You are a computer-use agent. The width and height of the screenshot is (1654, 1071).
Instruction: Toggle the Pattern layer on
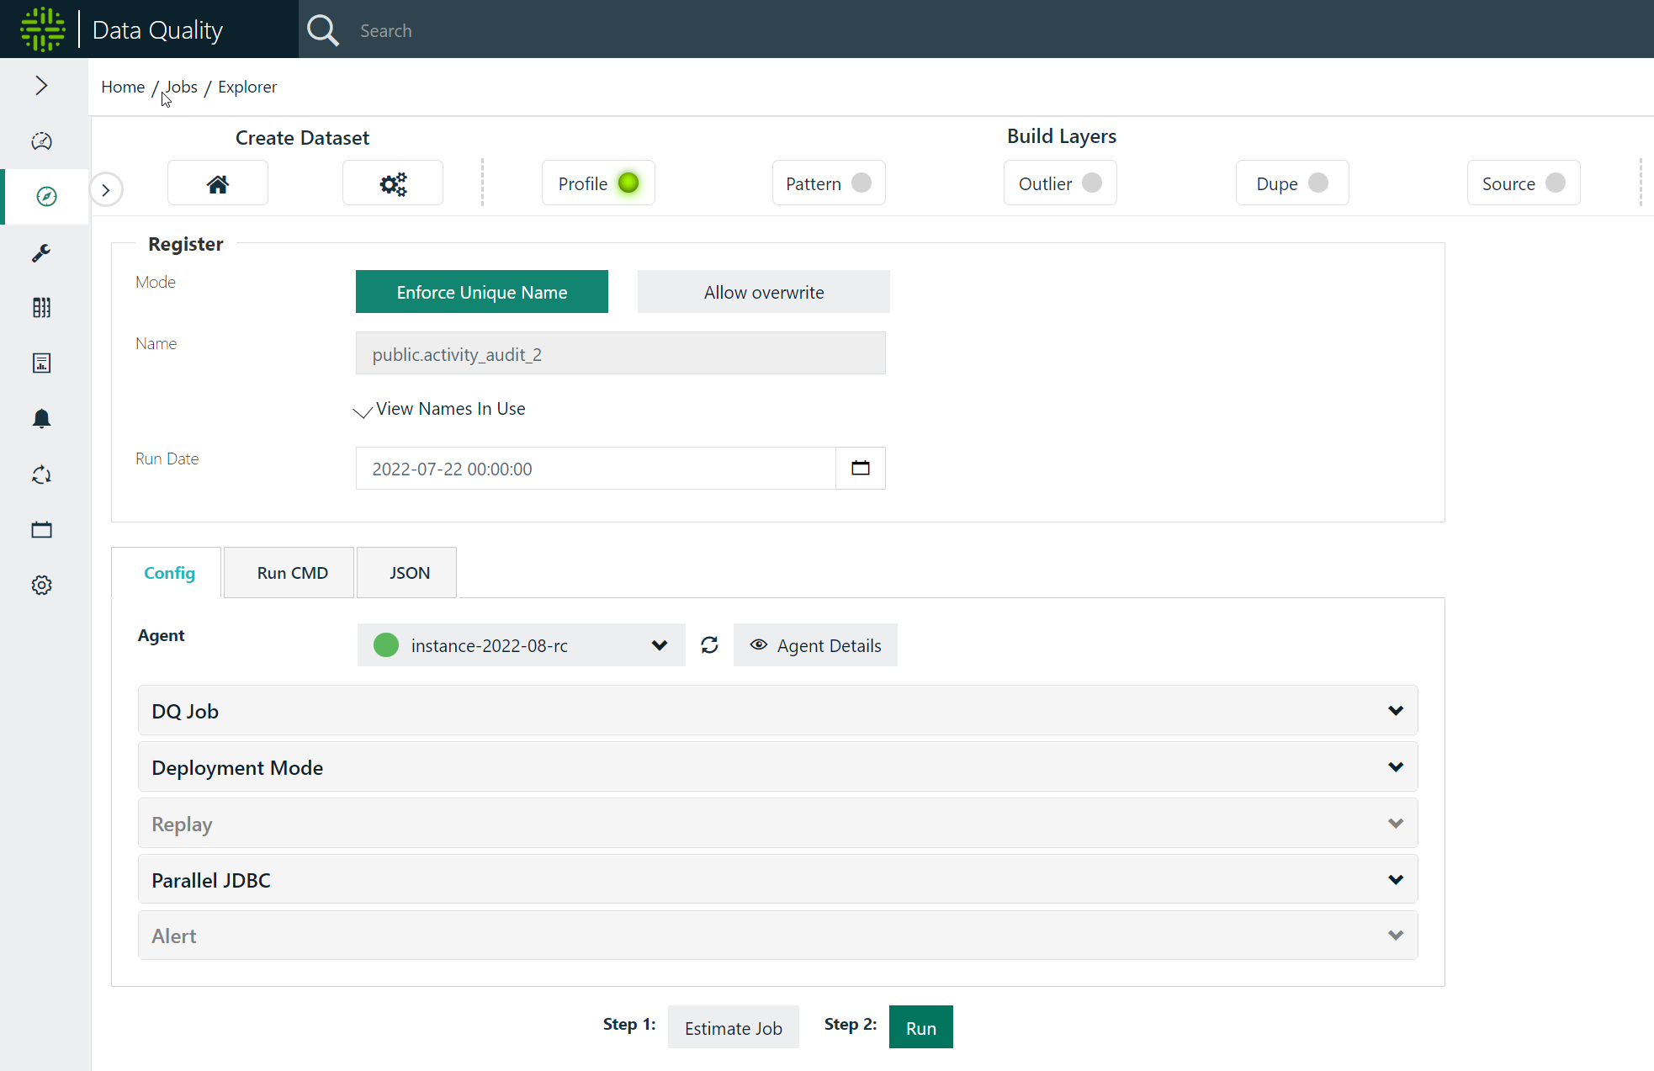[x=861, y=183]
